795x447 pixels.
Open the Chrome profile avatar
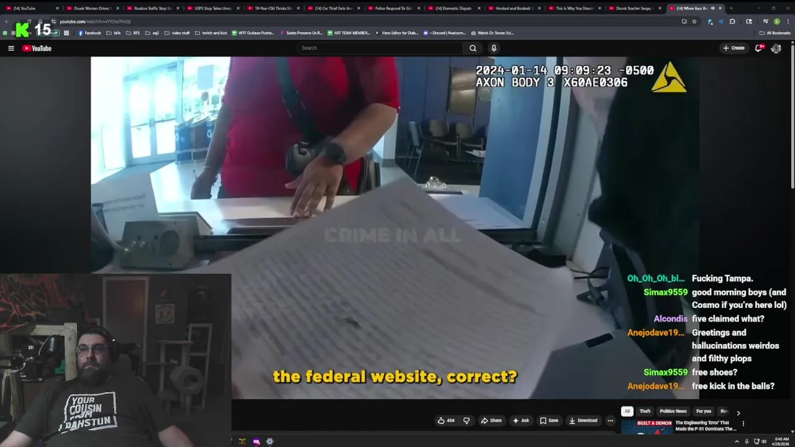776,21
